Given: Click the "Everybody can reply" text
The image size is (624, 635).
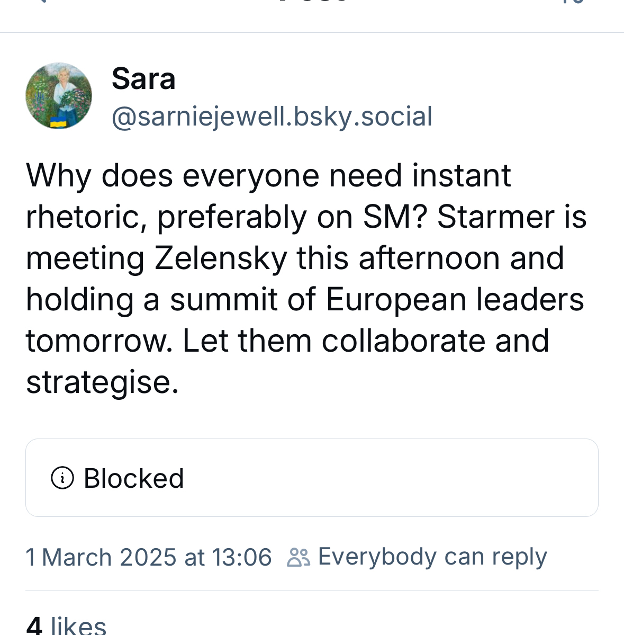Looking at the screenshot, I should click(x=432, y=557).
